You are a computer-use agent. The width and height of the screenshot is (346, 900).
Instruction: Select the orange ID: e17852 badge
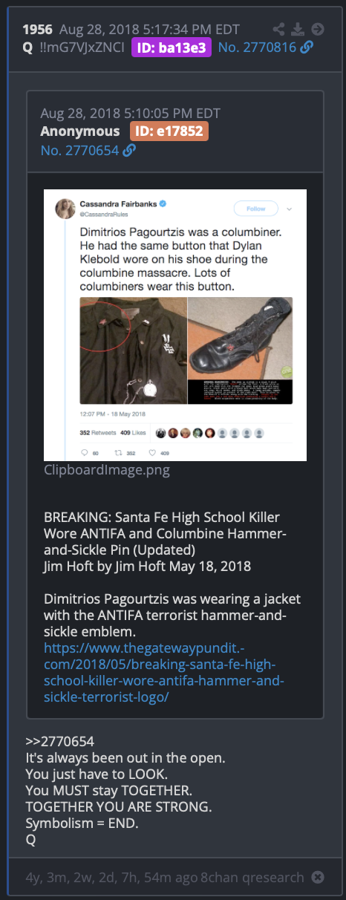click(169, 131)
